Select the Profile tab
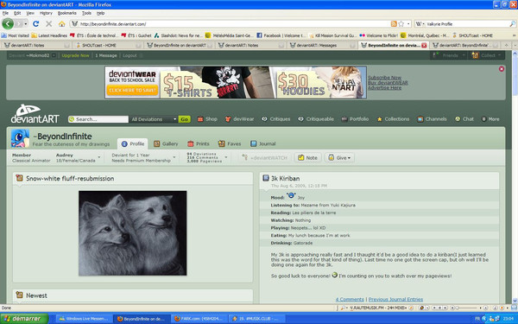Screen dimensions: 518x324 [133, 143]
